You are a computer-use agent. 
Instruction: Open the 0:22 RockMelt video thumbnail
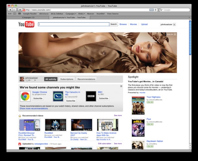point(56,125)
